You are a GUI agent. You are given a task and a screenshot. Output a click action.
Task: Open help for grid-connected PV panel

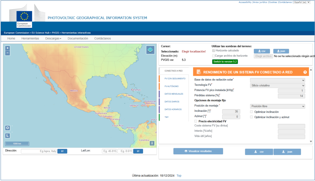305,72
